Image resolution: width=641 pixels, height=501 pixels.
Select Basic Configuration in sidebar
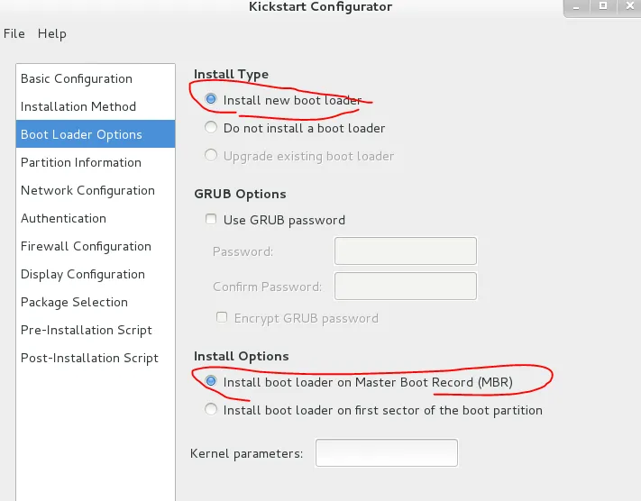(x=77, y=78)
